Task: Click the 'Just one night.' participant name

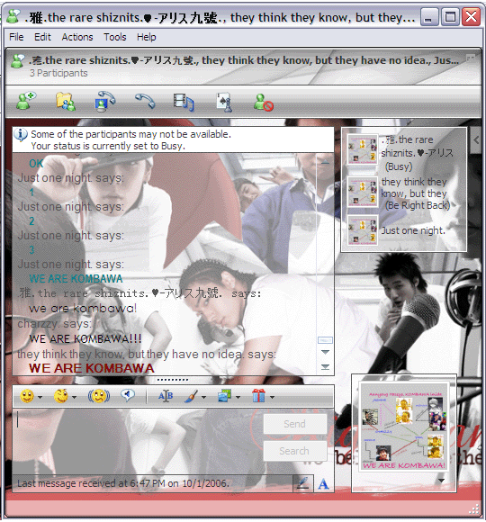Action: click(413, 230)
